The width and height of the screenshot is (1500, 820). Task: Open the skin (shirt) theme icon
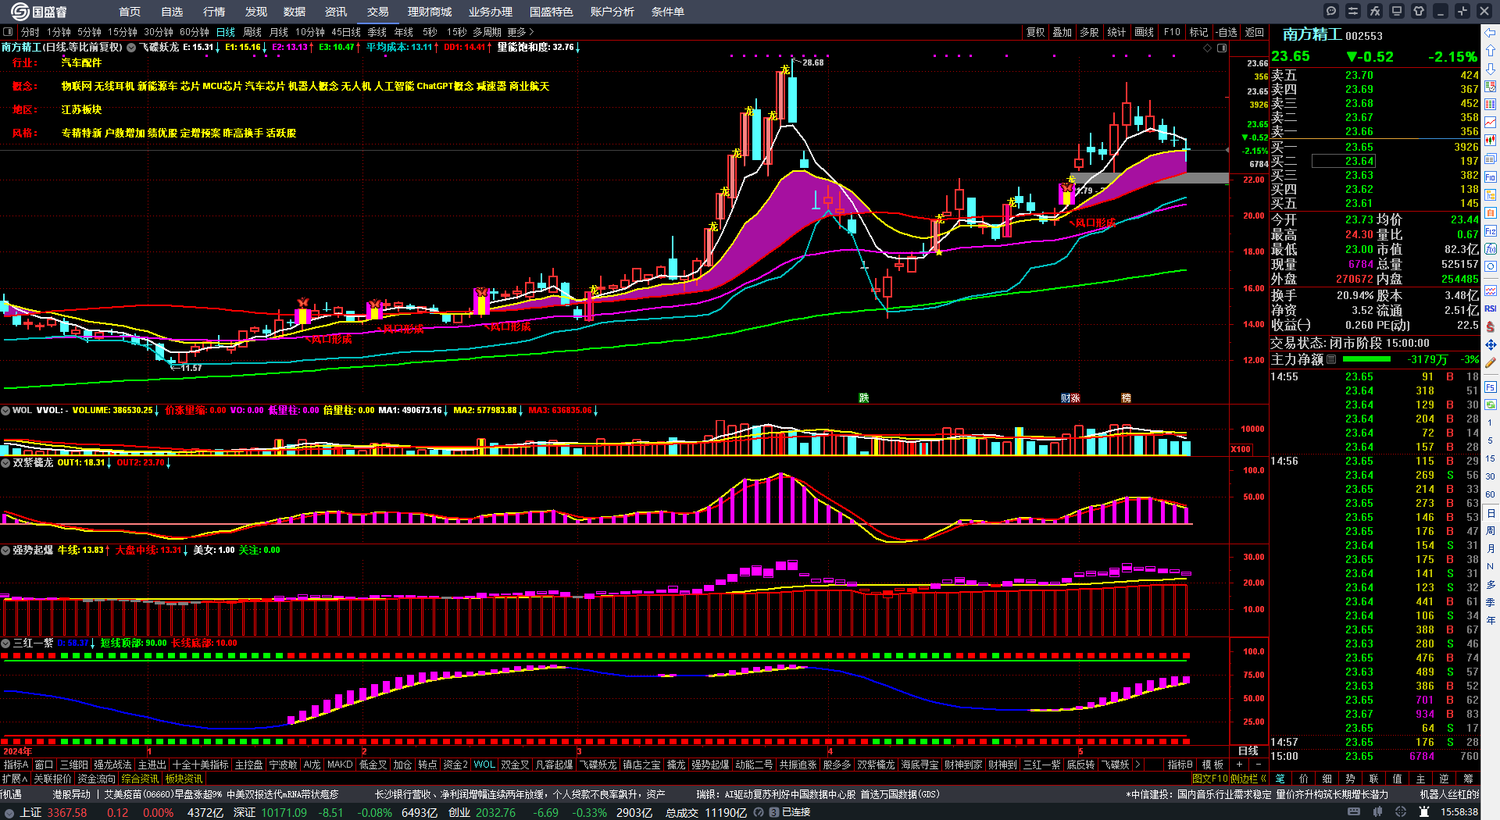coord(1419,11)
